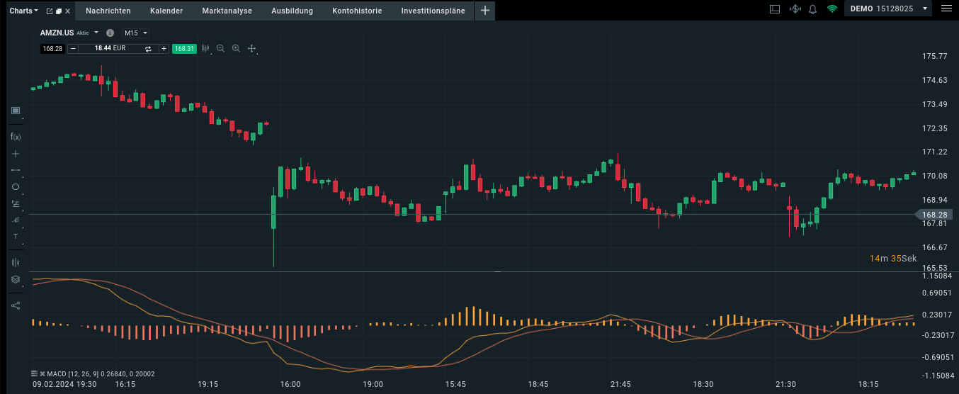Click the 18.44 EUR volume field
959x394 pixels.
(110, 48)
